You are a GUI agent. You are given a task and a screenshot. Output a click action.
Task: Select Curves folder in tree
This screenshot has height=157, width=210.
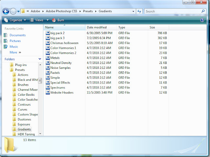[23, 109]
